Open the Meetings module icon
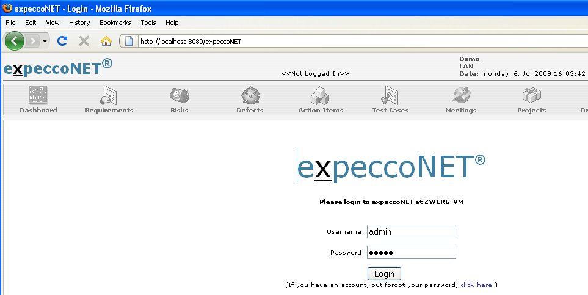This screenshot has width=588, height=295. pyautogui.click(x=461, y=95)
